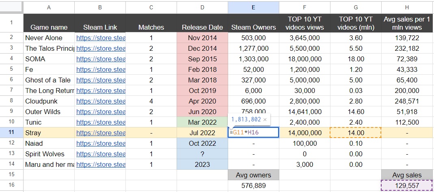Select column G header
434x192 pixels.
coord(356,7)
